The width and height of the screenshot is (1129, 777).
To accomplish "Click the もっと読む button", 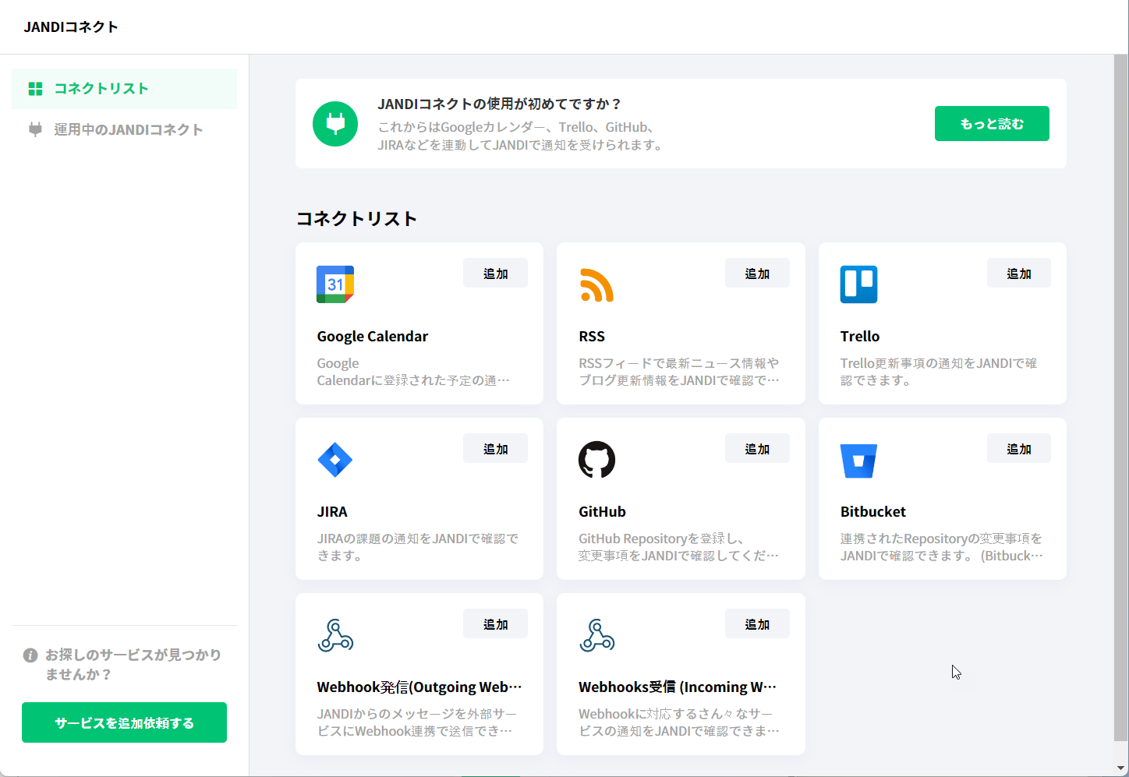I will [x=992, y=124].
